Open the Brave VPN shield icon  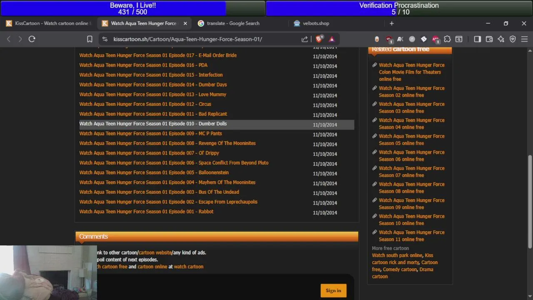tap(513, 39)
